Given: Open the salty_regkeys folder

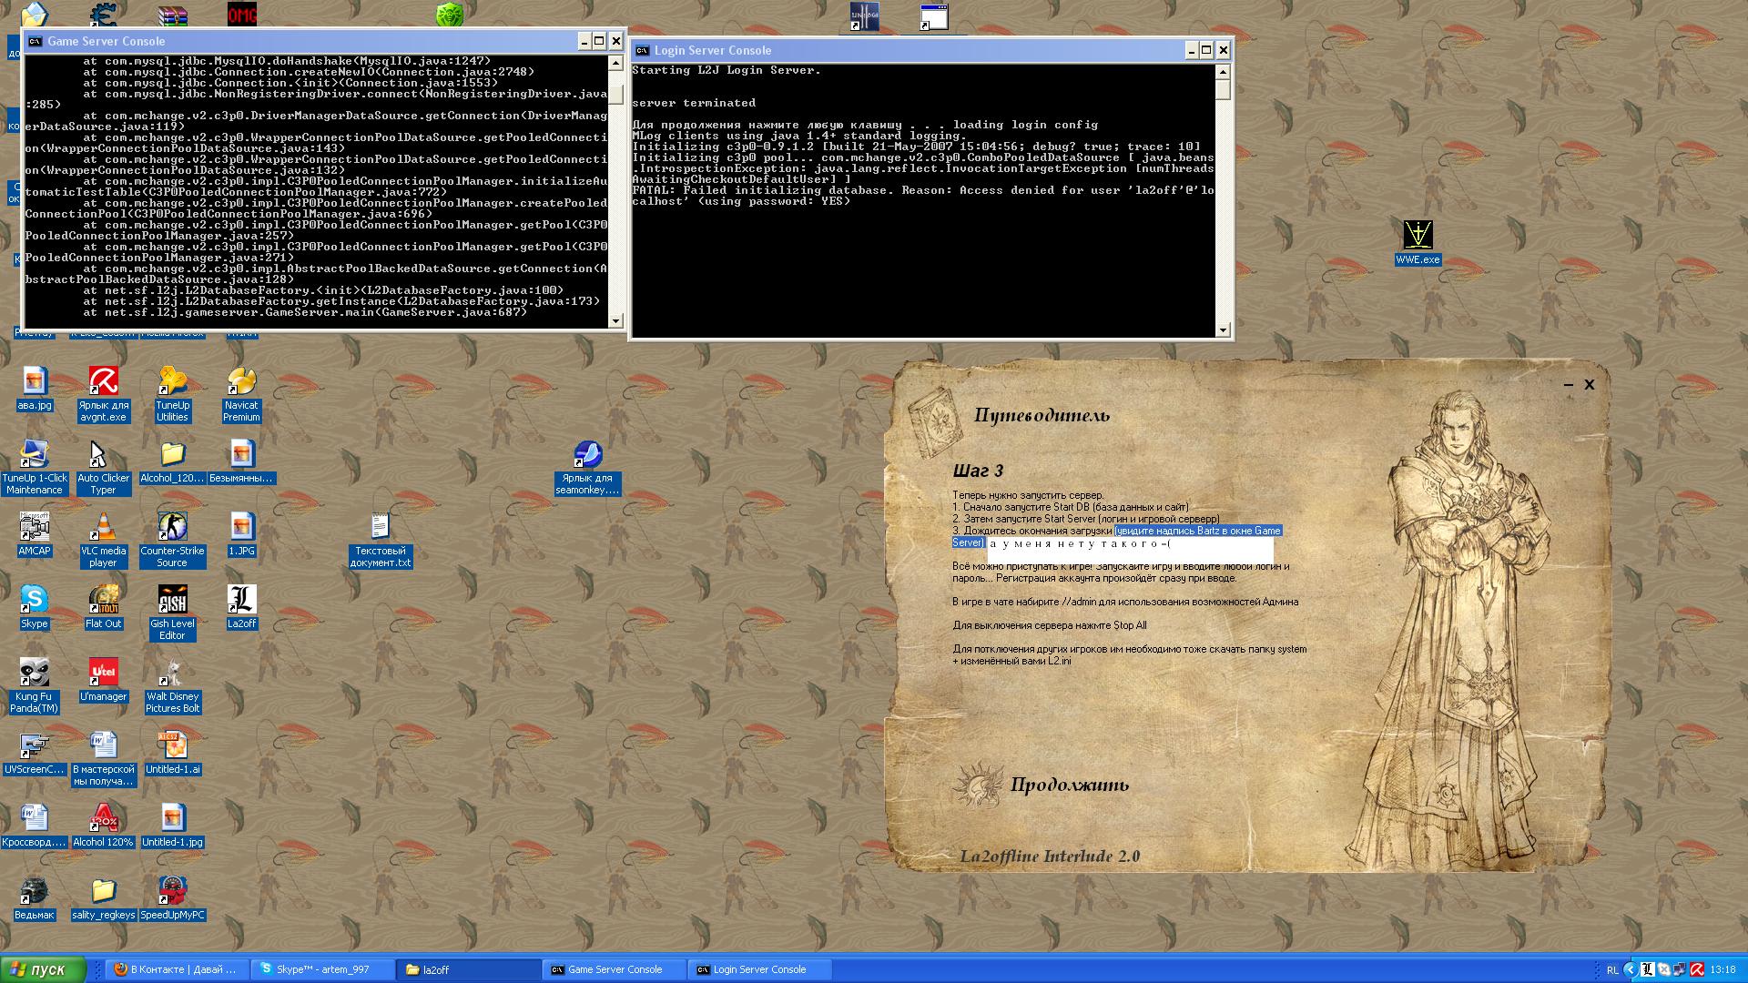Looking at the screenshot, I should (103, 892).
